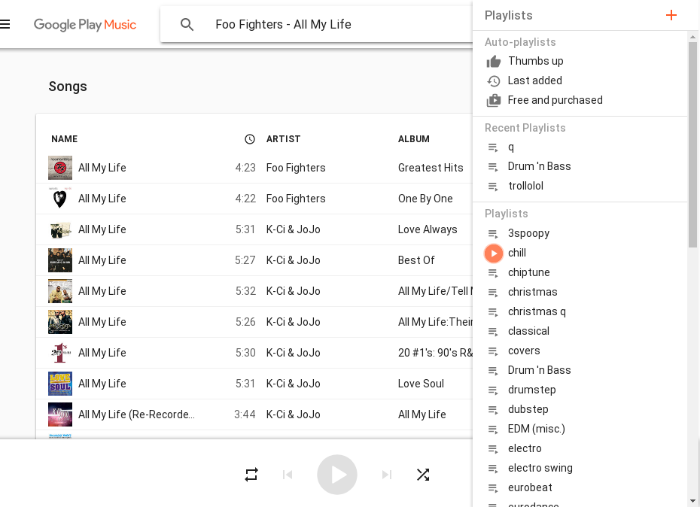Open the EDM (misc.) playlist
Image resolution: width=700 pixels, height=507 pixels.
tap(536, 429)
